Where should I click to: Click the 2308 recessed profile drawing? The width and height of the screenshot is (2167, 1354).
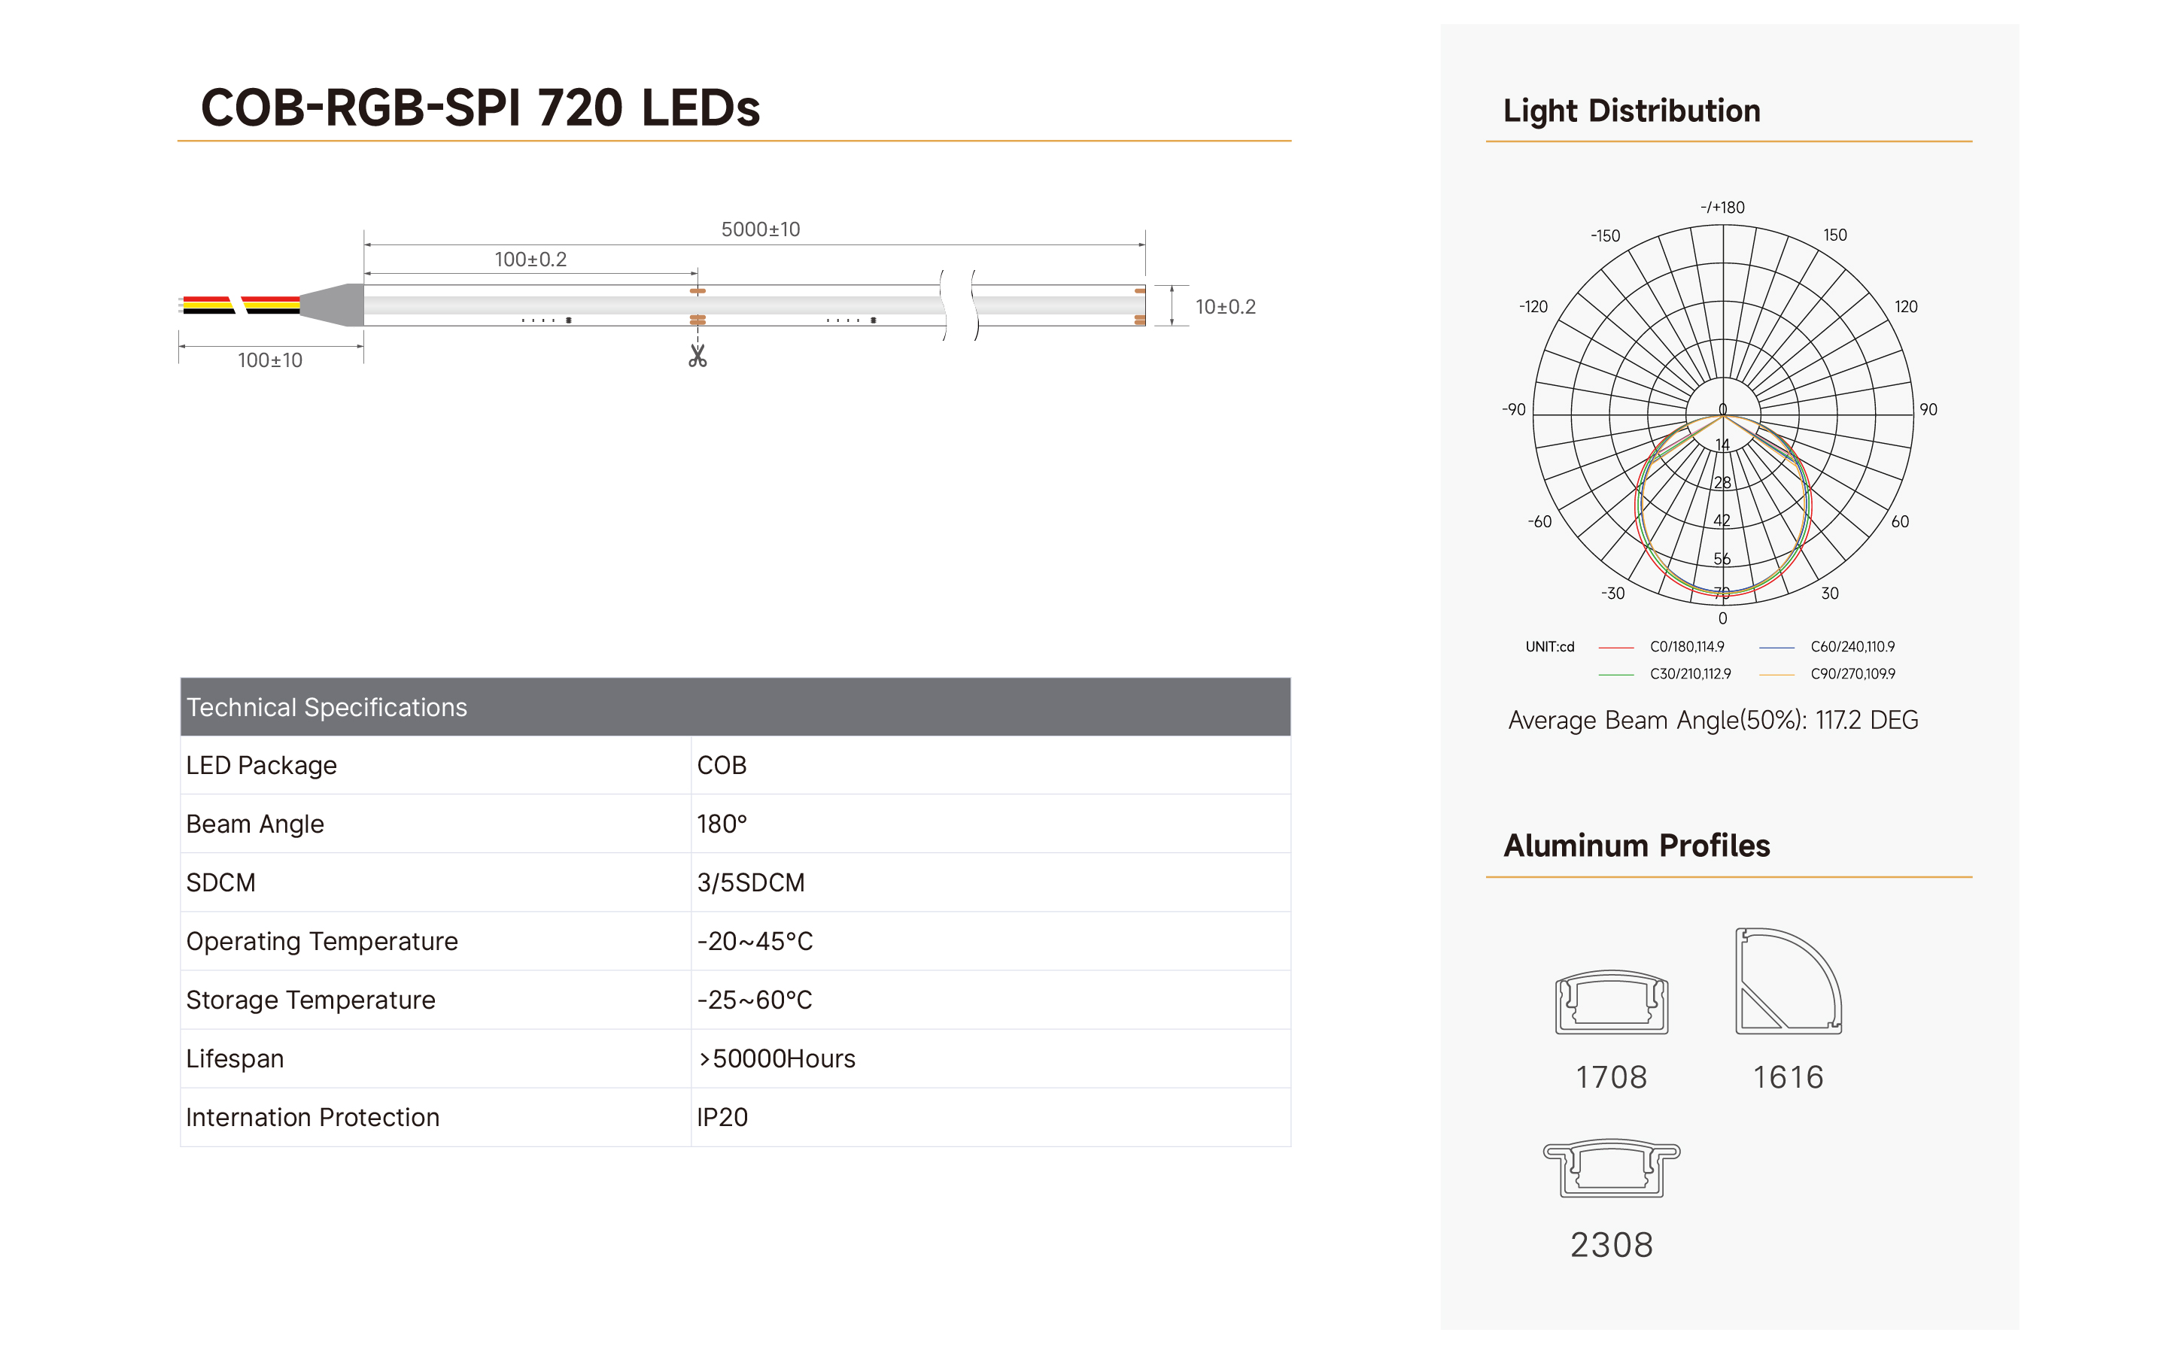(1611, 1167)
